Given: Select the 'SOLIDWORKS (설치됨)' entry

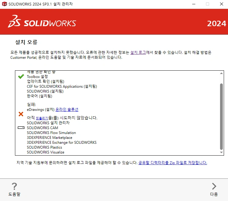Looking at the screenshot, I should 45,91.
